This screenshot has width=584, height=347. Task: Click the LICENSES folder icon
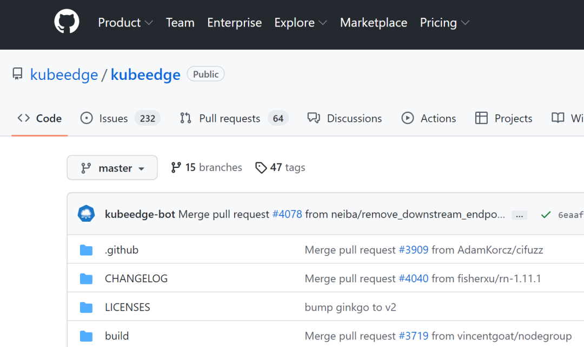click(86, 307)
